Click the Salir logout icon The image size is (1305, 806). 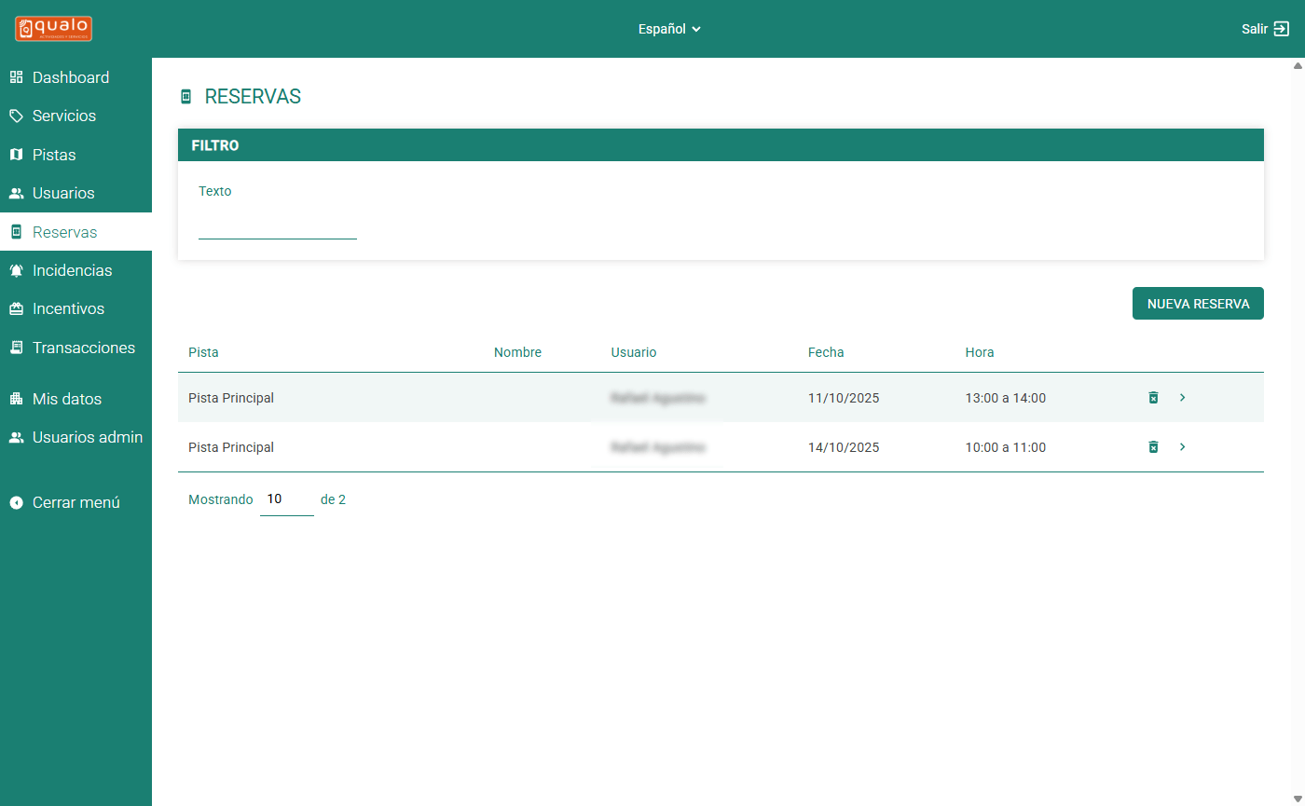point(1282,29)
